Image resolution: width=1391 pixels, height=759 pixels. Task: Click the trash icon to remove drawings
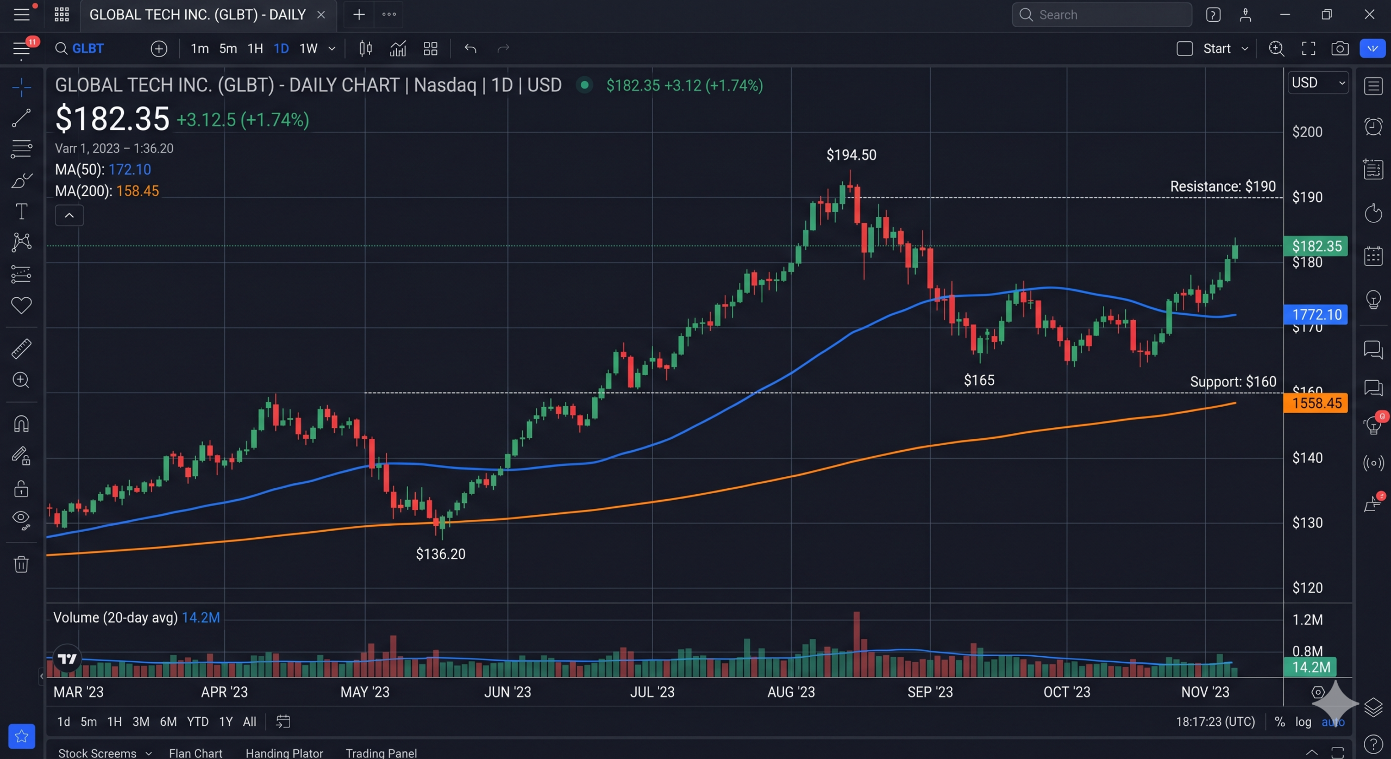tap(21, 564)
